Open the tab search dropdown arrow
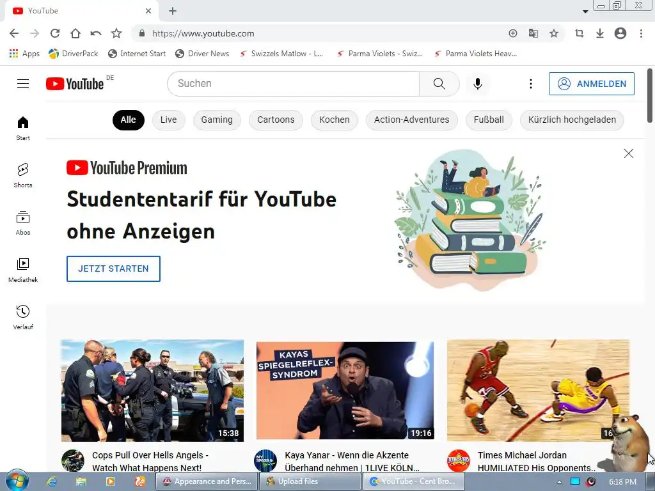Screen dimensions: 655x491 tap(585, 12)
